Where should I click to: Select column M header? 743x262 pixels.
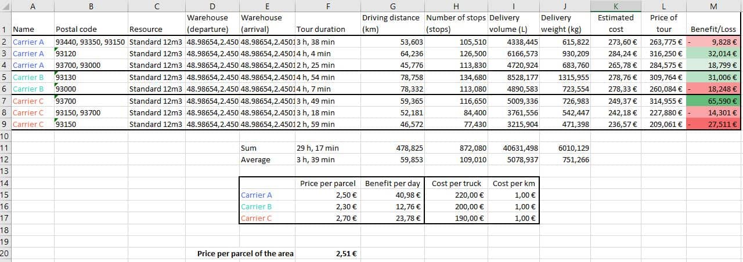click(x=713, y=6)
